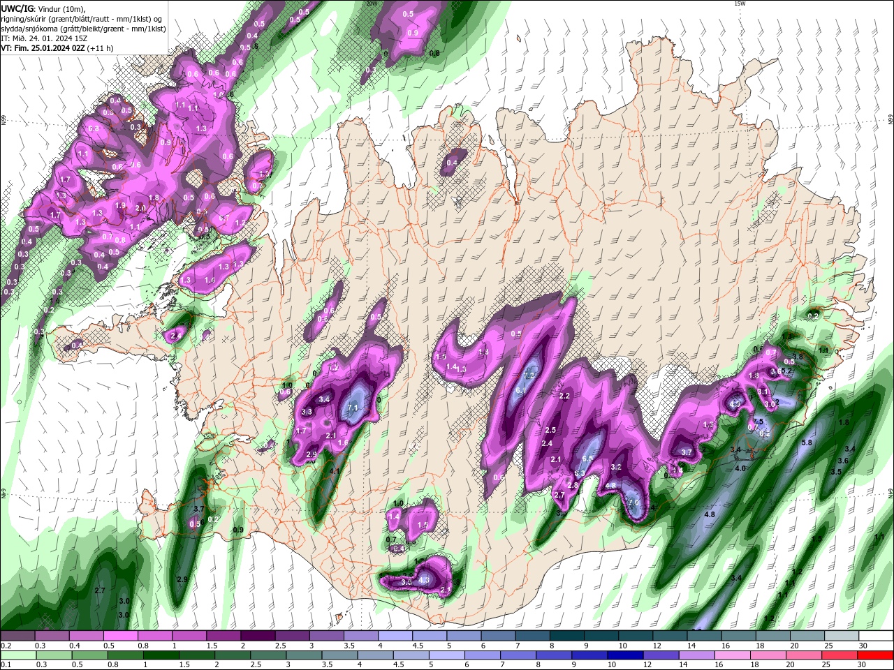This screenshot has height=670, width=894.
Task: Click the '20W' longitude label
Action: click(x=372, y=3)
